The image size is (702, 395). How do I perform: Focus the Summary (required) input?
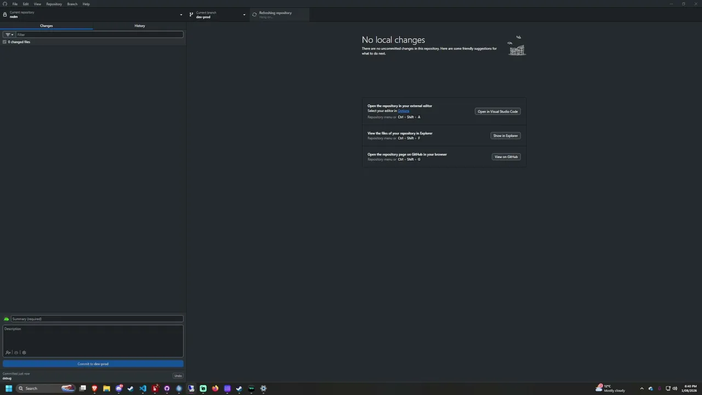coord(97,319)
